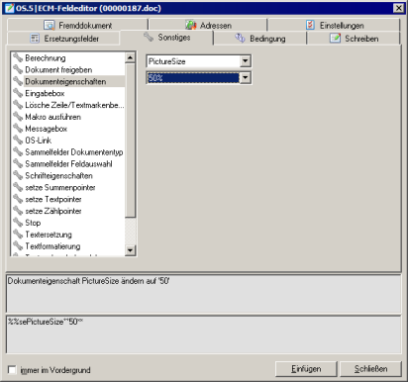Click the wrench icon beside Makro ausführen
Screen dimensions: 408x382
18,117
